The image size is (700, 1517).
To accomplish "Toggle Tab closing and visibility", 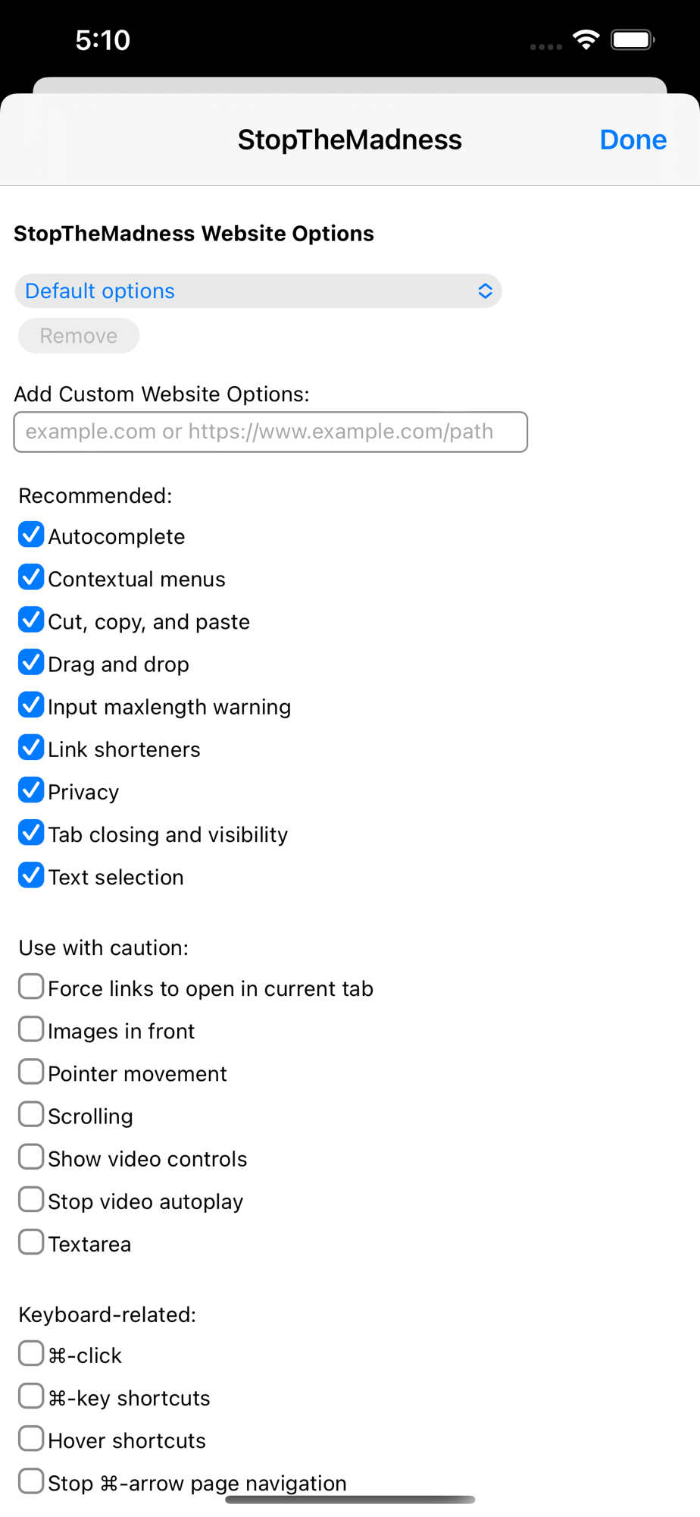I will click(x=31, y=832).
